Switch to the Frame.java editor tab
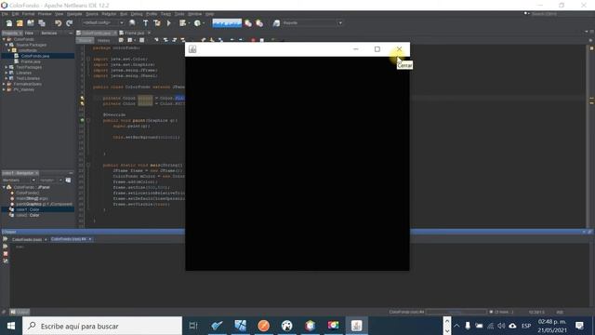Image resolution: width=595 pixels, height=335 pixels. 134,33
